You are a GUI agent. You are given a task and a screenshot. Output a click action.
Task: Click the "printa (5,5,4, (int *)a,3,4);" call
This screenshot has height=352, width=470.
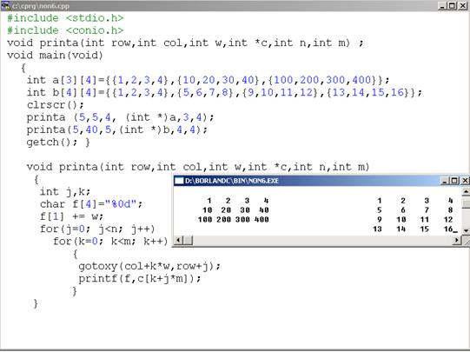pyautogui.click(x=120, y=117)
